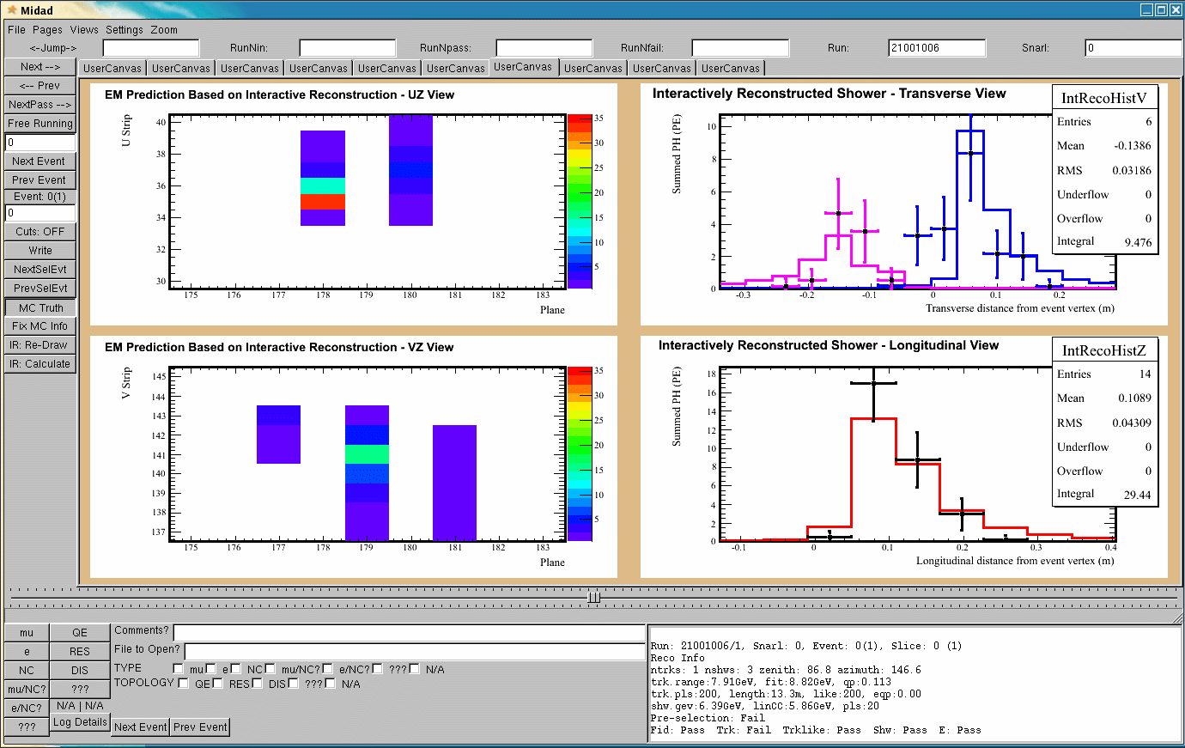The image size is (1185, 748).
Task: Click the File to Open? text field
Action: pyautogui.click(x=415, y=652)
